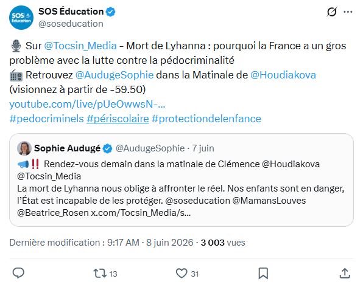Image resolution: width=363 pixels, height=287 pixels.
Task: Click the reply speech bubble icon
Action: coord(18,273)
